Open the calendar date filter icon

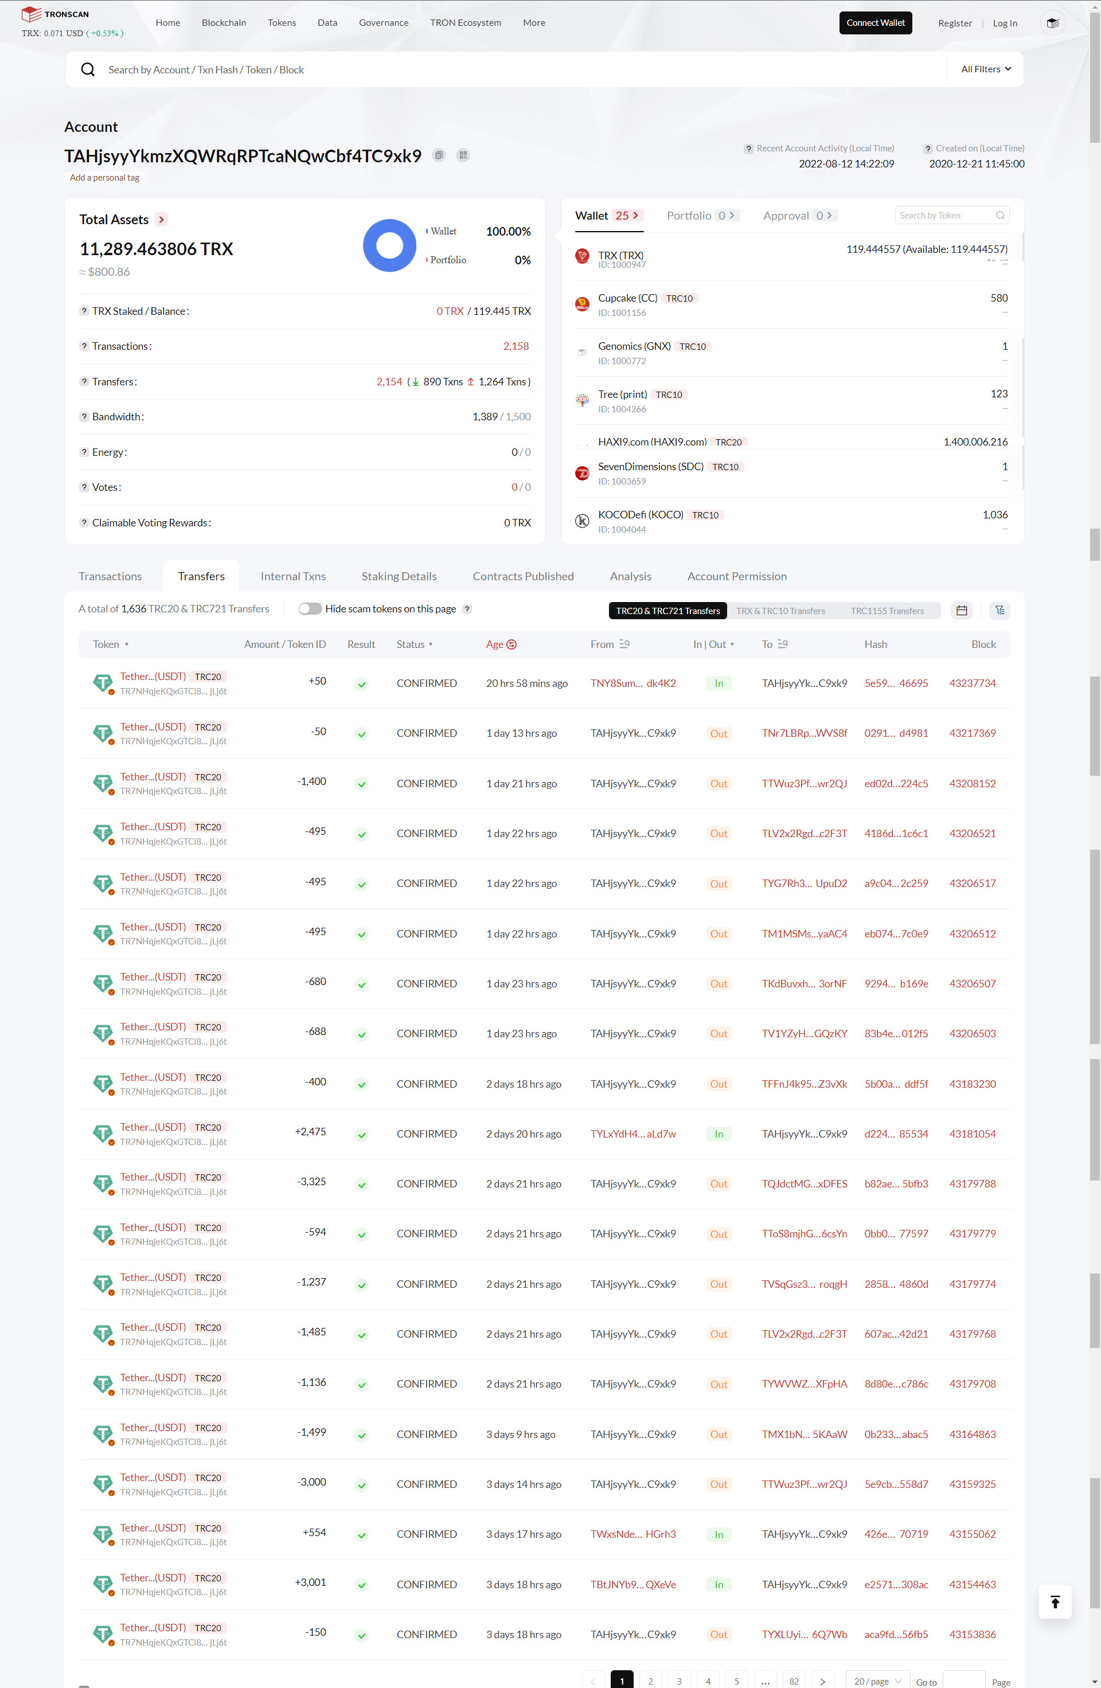962,611
